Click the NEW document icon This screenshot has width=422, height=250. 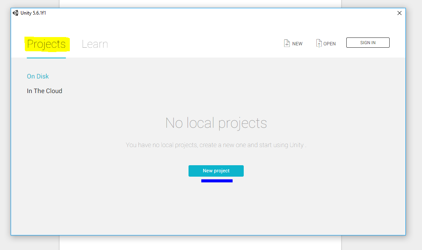coord(287,43)
